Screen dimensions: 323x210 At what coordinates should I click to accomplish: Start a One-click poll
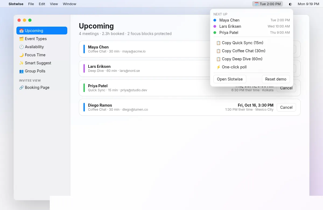click(252, 67)
